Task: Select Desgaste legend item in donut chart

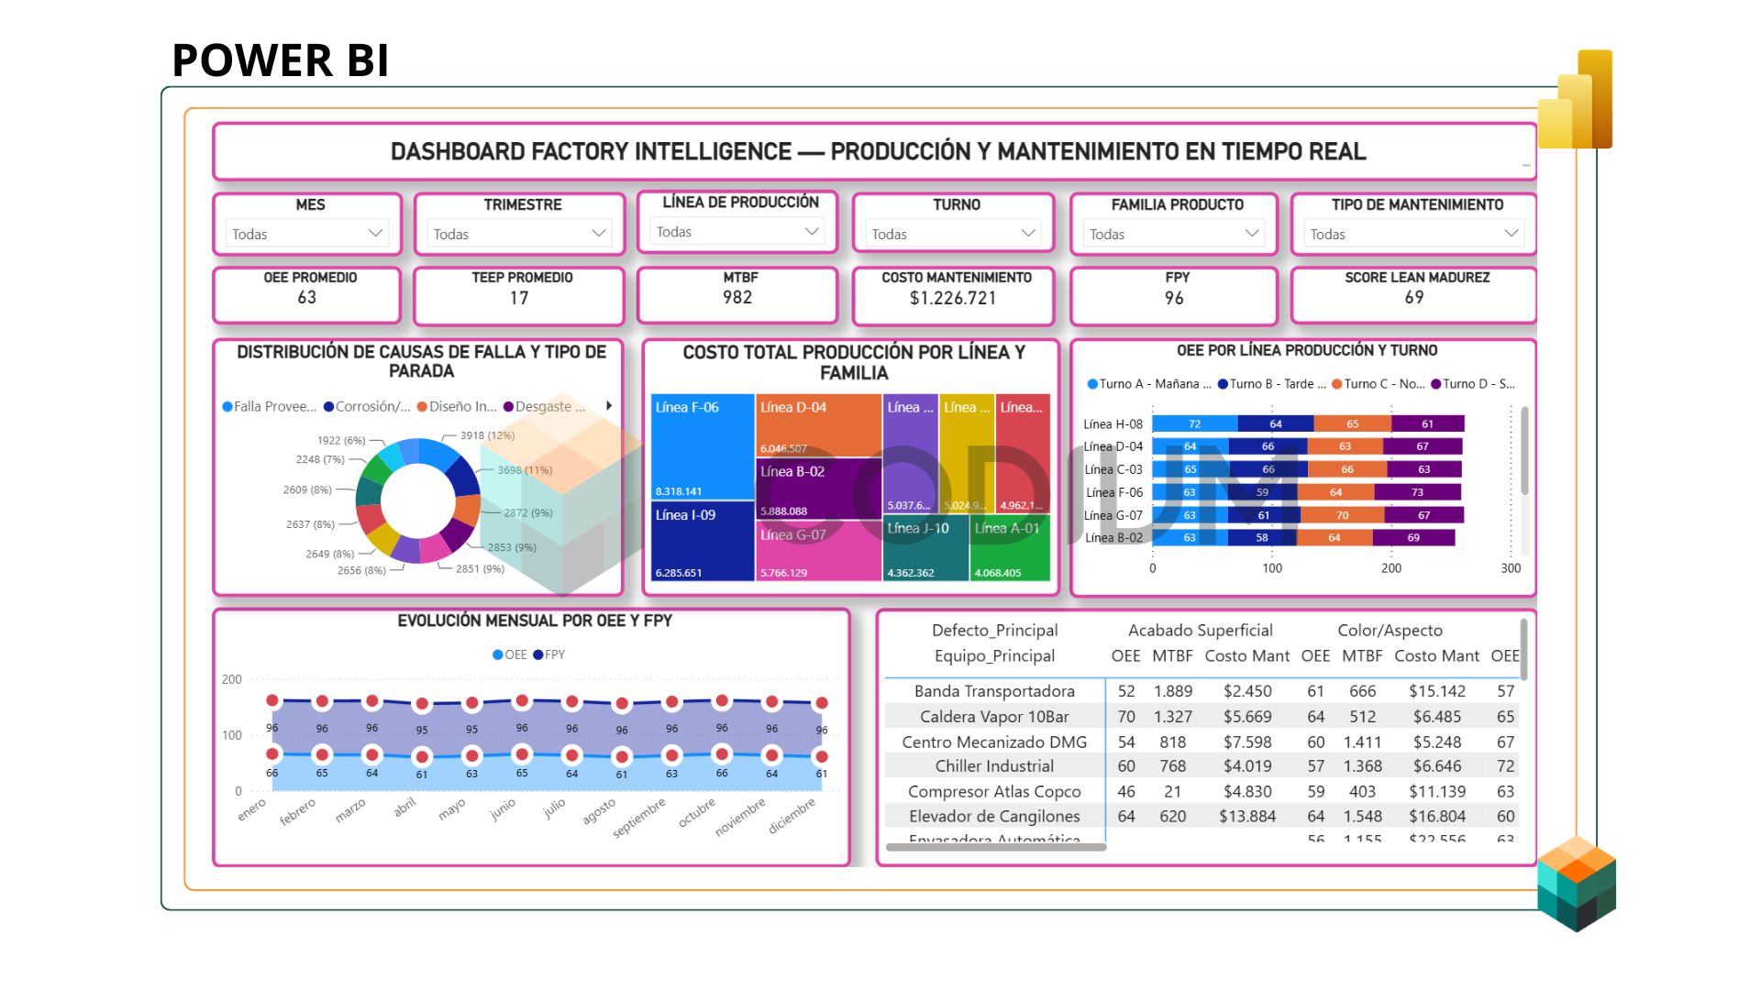Action: 544,406
